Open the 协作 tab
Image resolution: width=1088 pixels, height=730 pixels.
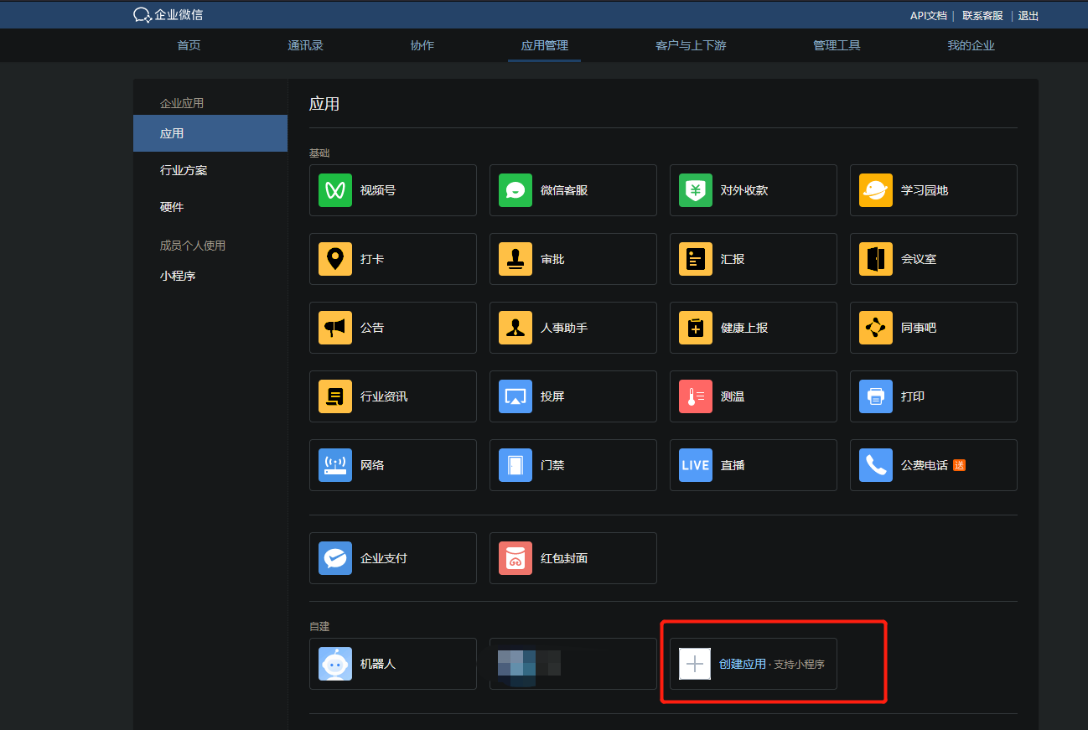click(422, 45)
